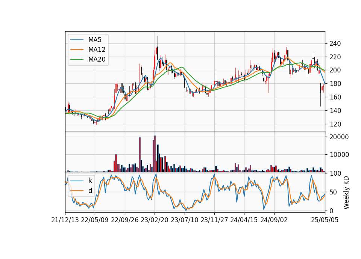Screen dimensions: 361x259
Task: Click the orange MA12 legend line sample
Action: tap(77, 50)
